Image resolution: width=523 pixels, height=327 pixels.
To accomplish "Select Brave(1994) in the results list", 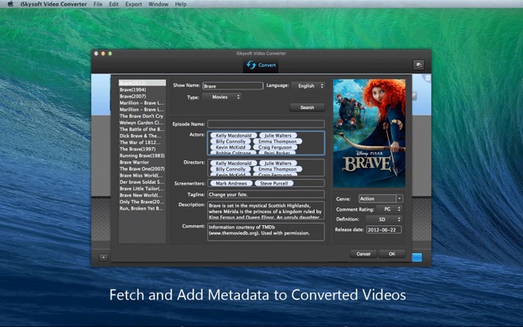I will click(x=142, y=89).
